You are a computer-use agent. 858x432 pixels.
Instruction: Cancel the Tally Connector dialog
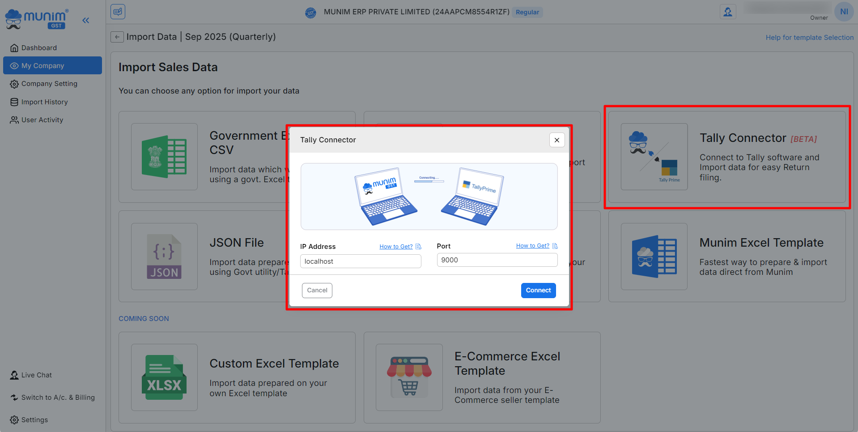coord(317,290)
